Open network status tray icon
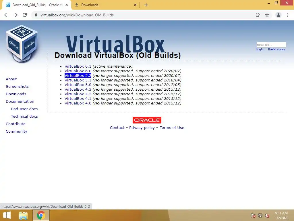Image resolution: width=294 pixels, height=221 pixels. 260,216
